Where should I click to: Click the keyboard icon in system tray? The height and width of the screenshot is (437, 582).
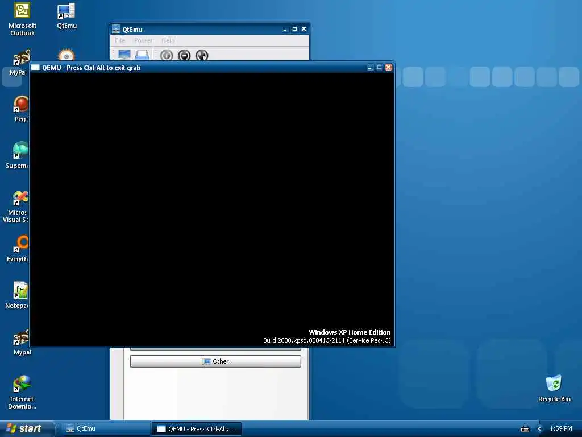[525, 429]
